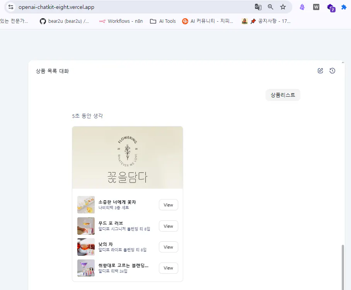Expand the Ai Tools bookmarks folder
This screenshot has width=351, height=290.
162,21
